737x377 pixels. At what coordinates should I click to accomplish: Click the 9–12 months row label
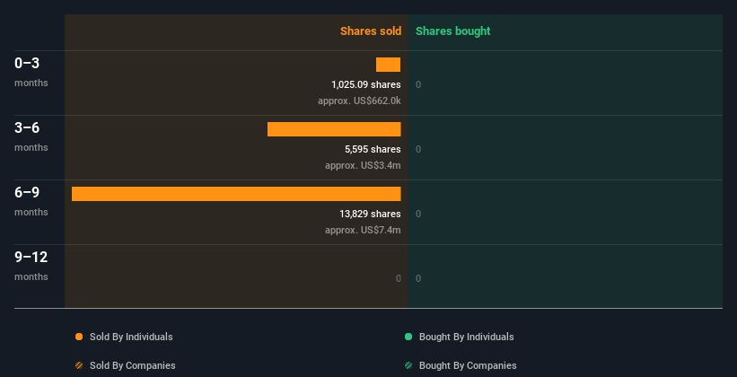pyautogui.click(x=31, y=266)
